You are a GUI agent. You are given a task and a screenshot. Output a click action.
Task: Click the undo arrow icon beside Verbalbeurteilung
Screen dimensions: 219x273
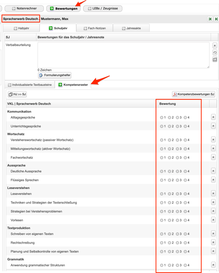(x=215, y=53)
